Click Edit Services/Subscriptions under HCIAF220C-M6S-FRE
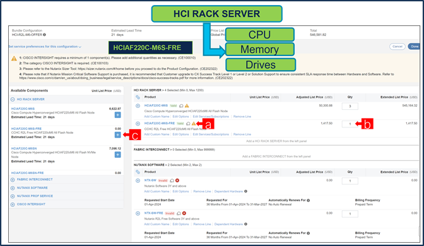 pyautogui.click(x=211, y=134)
